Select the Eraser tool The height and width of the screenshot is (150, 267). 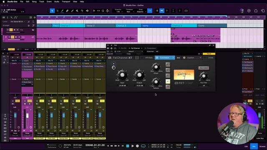click(67, 11)
